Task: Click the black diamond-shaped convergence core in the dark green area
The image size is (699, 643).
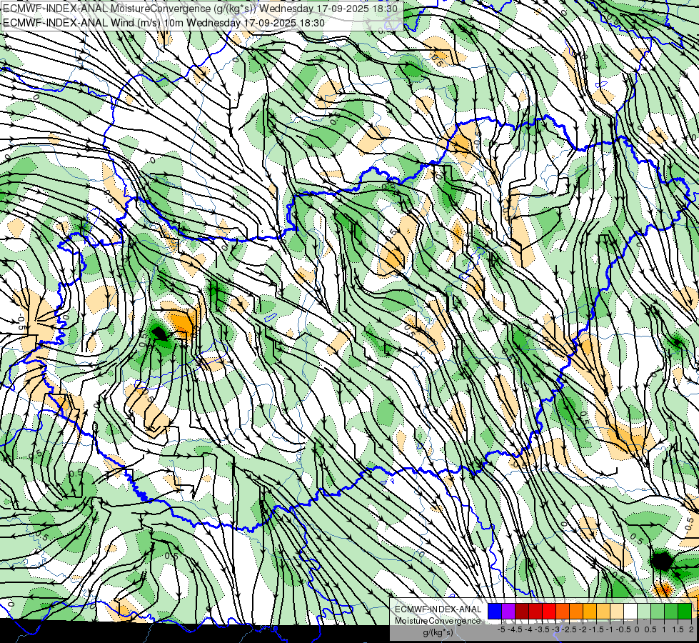Action: click(x=159, y=334)
